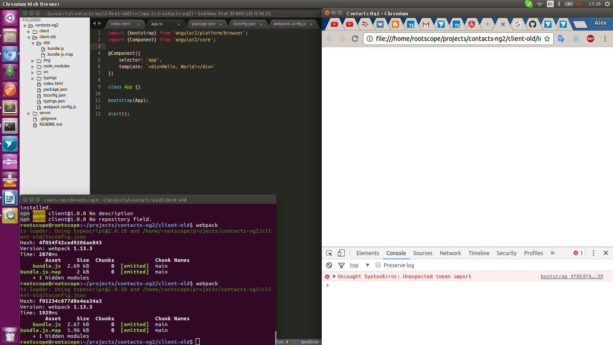Show more DevTools tabs with double chevron

click(552, 253)
